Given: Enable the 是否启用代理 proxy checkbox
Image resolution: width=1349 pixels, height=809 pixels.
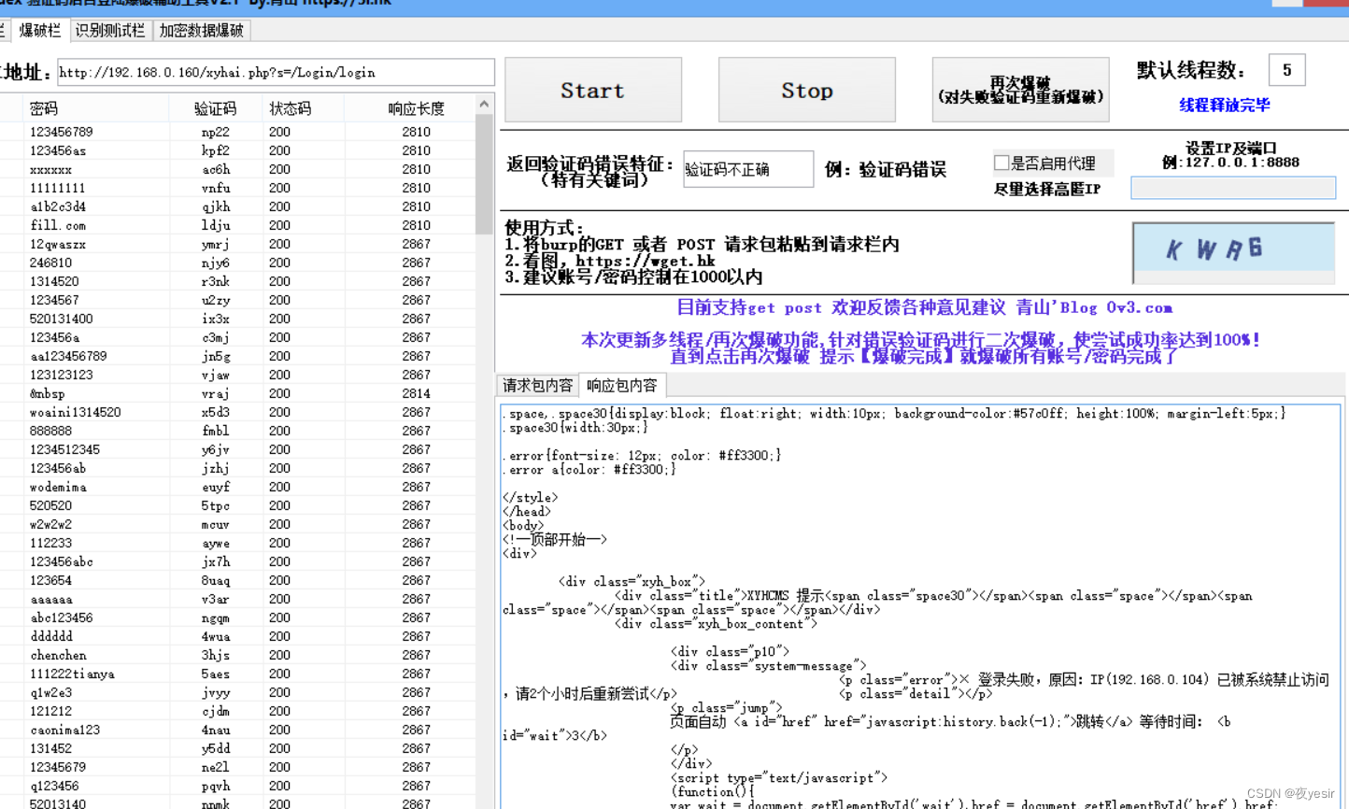Looking at the screenshot, I should pos(1002,163).
